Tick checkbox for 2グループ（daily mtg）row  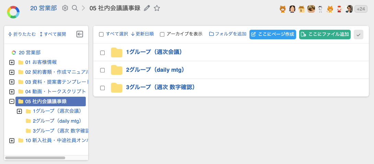click(x=102, y=70)
